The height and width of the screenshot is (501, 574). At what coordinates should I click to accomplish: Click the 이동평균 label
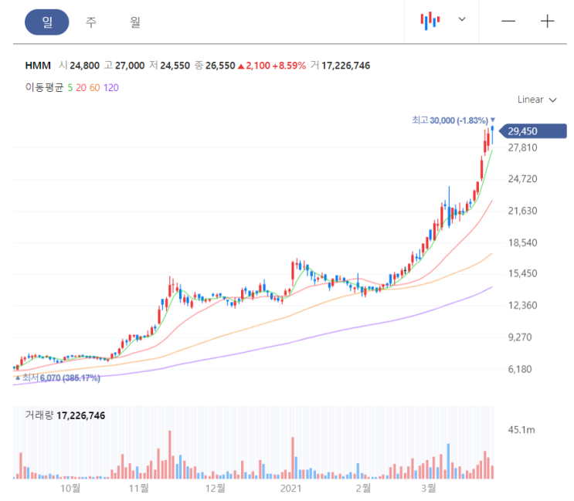click(44, 88)
